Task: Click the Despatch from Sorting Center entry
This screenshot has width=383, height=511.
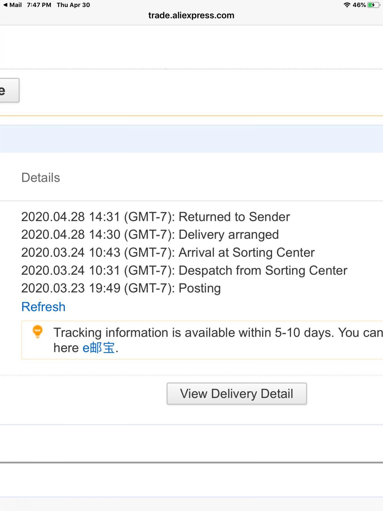Action: [x=184, y=270]
